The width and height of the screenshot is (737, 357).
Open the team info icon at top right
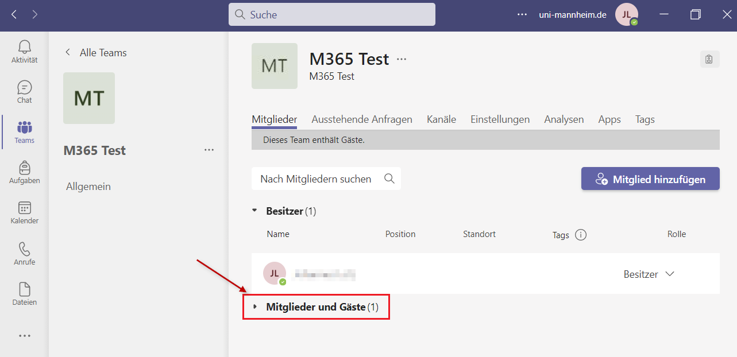click(x=709, y=59)
